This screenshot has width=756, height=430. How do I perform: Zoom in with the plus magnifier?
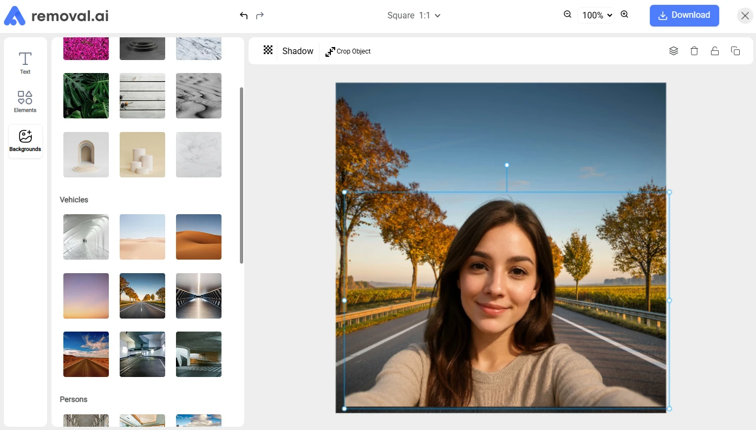(624, 15)
